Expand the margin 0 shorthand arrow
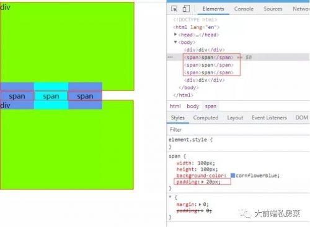 click(200, 204)
